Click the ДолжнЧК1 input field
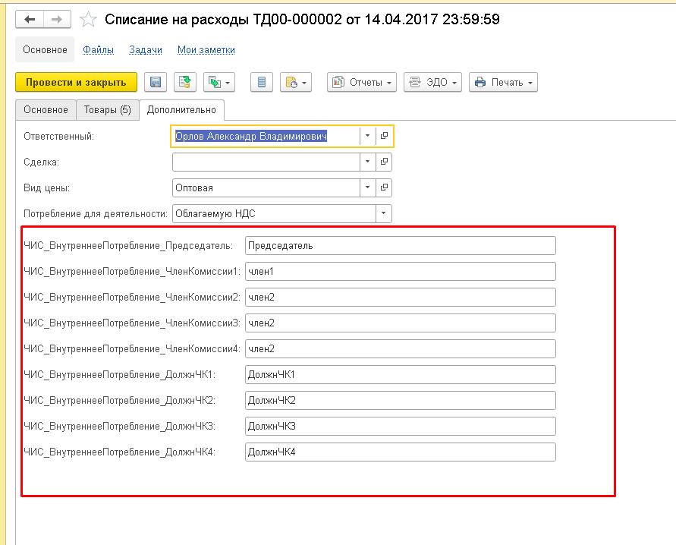 click(x=401, y=374)
